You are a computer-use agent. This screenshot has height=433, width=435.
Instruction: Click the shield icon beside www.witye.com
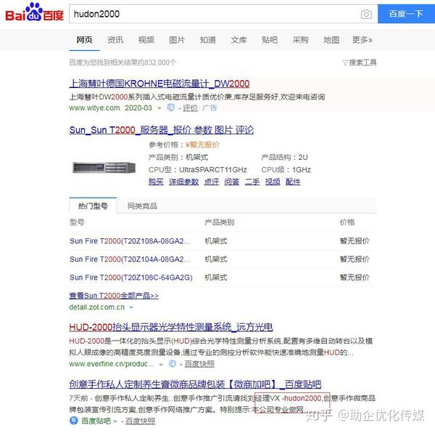pyautogui.click(x=171, y=108)
